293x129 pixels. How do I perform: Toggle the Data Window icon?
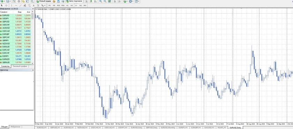tap(19, 1)
